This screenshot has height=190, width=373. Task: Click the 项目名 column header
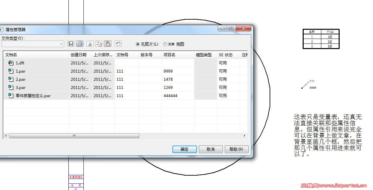(178, 55)
